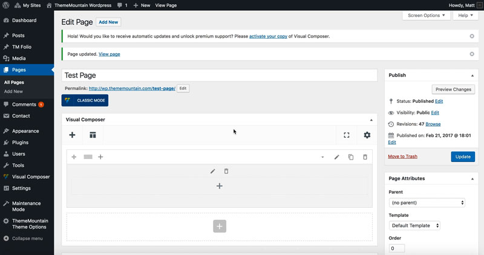Dismiss the Page updated notice
This screenshot has width=484, height=255.
click(x=472, y=54)
